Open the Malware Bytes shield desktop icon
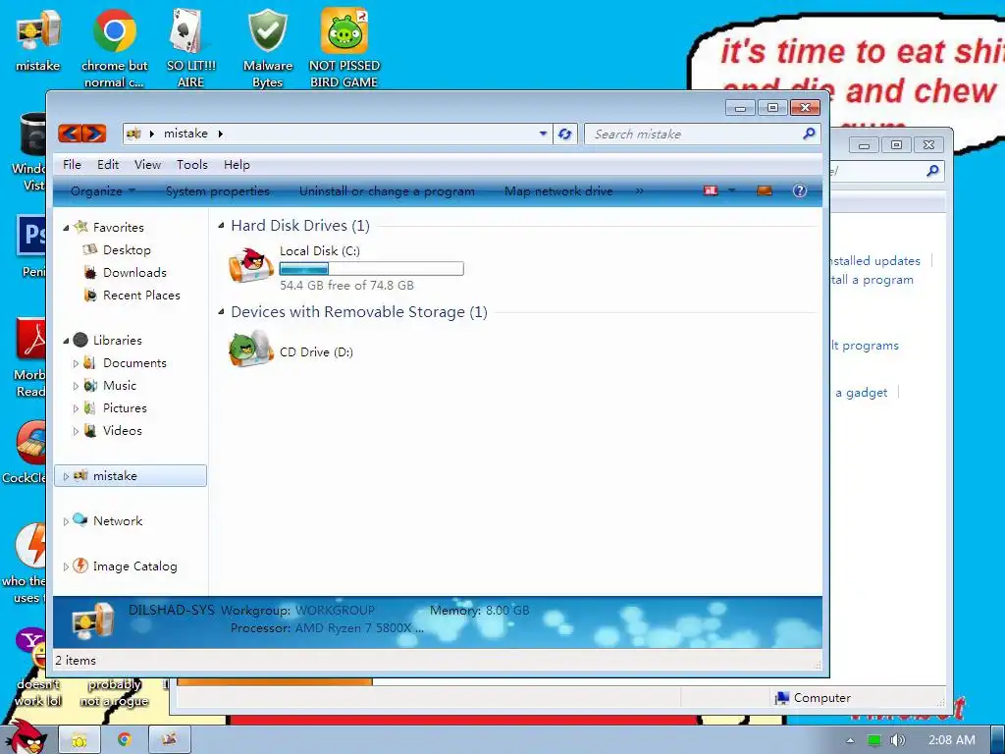 267,48
